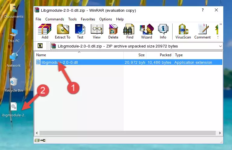Open the Help menu
This screenshot has height=150, width=232.
(x=120, y=19)
